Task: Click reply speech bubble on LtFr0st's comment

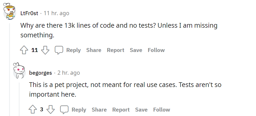Action: pyautogui.click(x=59, y=50)
